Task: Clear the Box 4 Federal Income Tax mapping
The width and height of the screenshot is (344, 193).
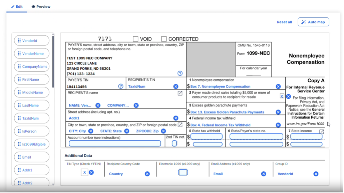Action: pyautogui.click(x=278, y=125)
